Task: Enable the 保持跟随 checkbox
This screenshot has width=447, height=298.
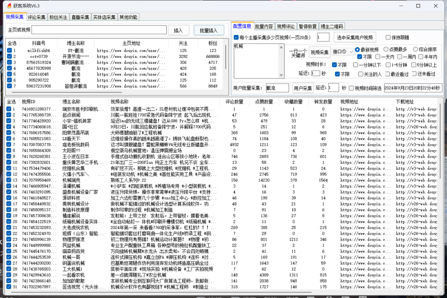Action: tap(389, 38)
